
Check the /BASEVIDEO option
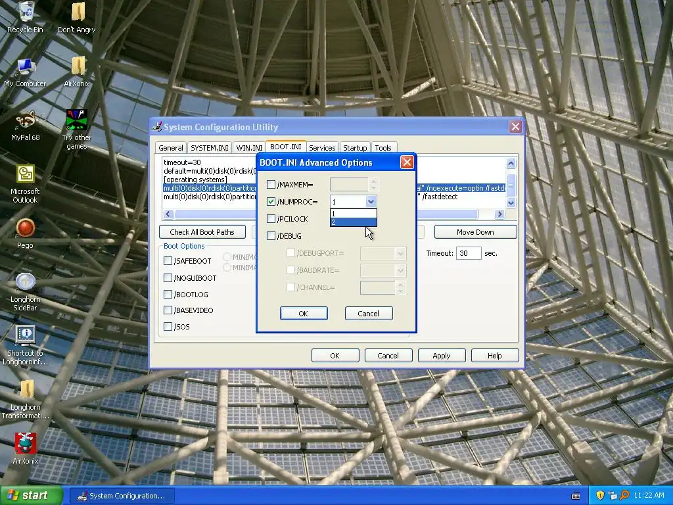coord(168,310)
